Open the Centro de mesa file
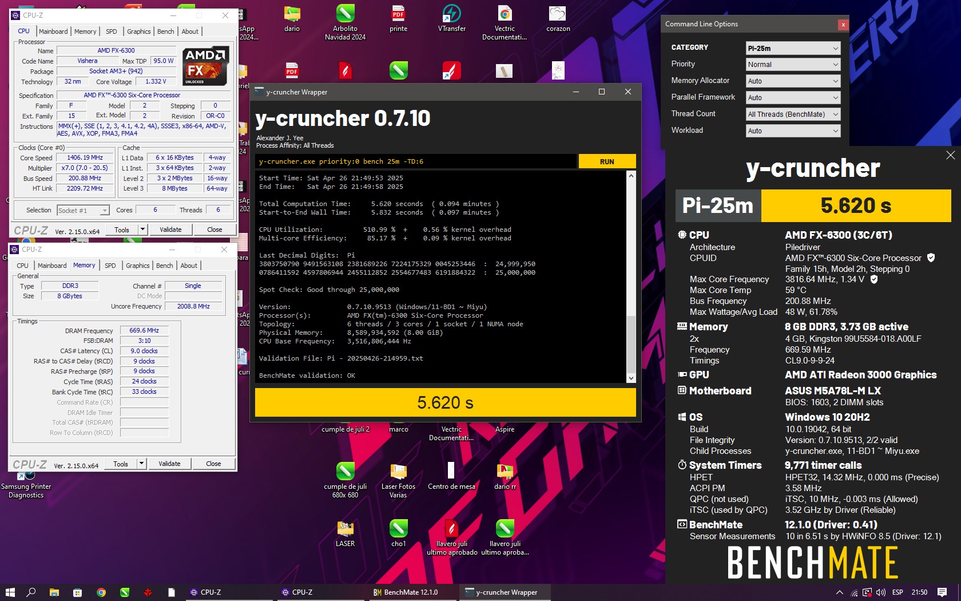This screenshot has height=601, width=961. (x=451, y=476)
